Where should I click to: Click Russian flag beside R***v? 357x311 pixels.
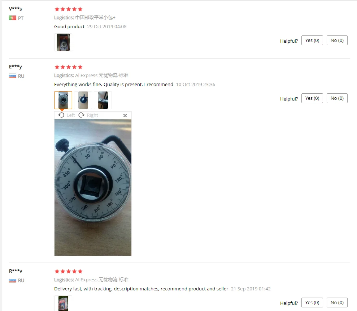click(x=13, y=280)
